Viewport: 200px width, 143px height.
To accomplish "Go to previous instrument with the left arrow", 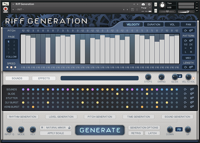I will pyautogui.click(x=134, y=4).
